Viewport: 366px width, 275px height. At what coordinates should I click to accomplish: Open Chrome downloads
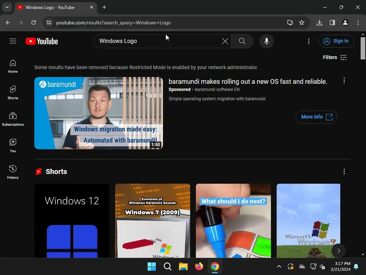click(x=319, y=23)
